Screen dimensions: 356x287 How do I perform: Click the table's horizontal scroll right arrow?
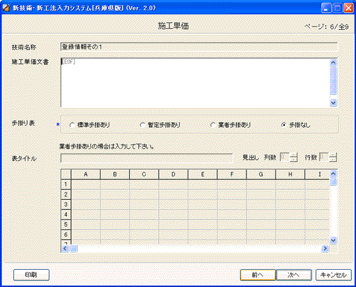[325, 249]
